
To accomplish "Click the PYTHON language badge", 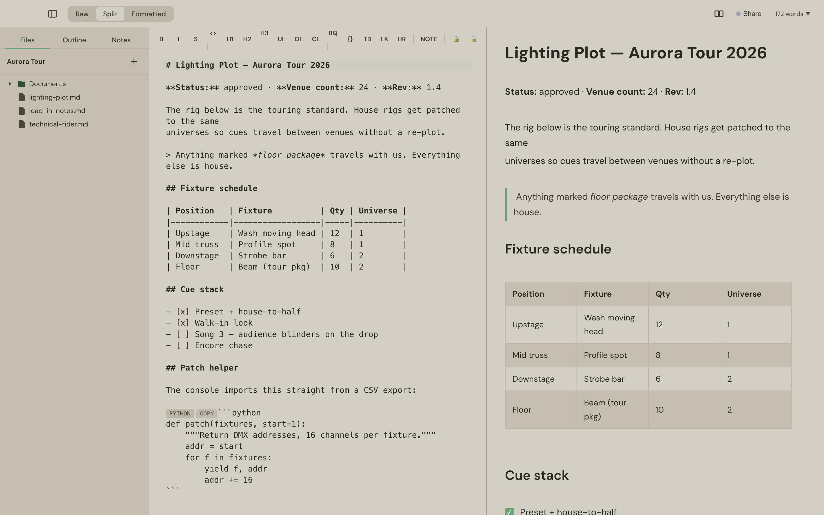I will [x=180, y=413].
